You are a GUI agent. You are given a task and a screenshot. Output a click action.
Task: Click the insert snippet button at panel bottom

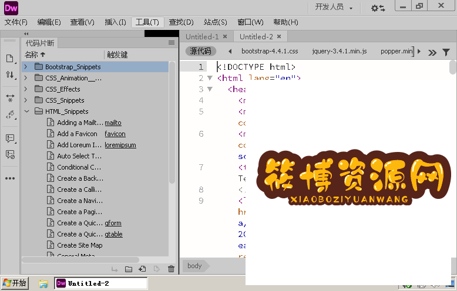tap(115, 269)
